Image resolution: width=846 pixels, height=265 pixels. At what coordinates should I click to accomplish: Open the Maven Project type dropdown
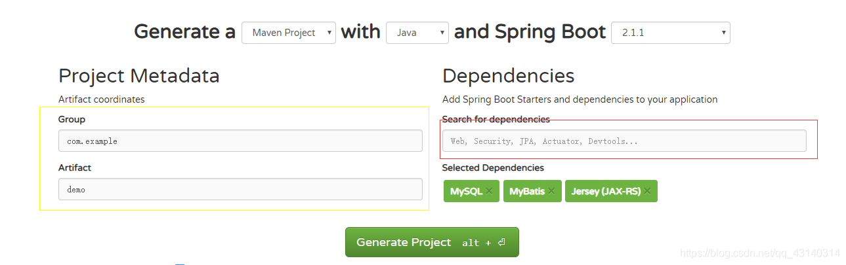pyautogui.click(x=289, y=33)
